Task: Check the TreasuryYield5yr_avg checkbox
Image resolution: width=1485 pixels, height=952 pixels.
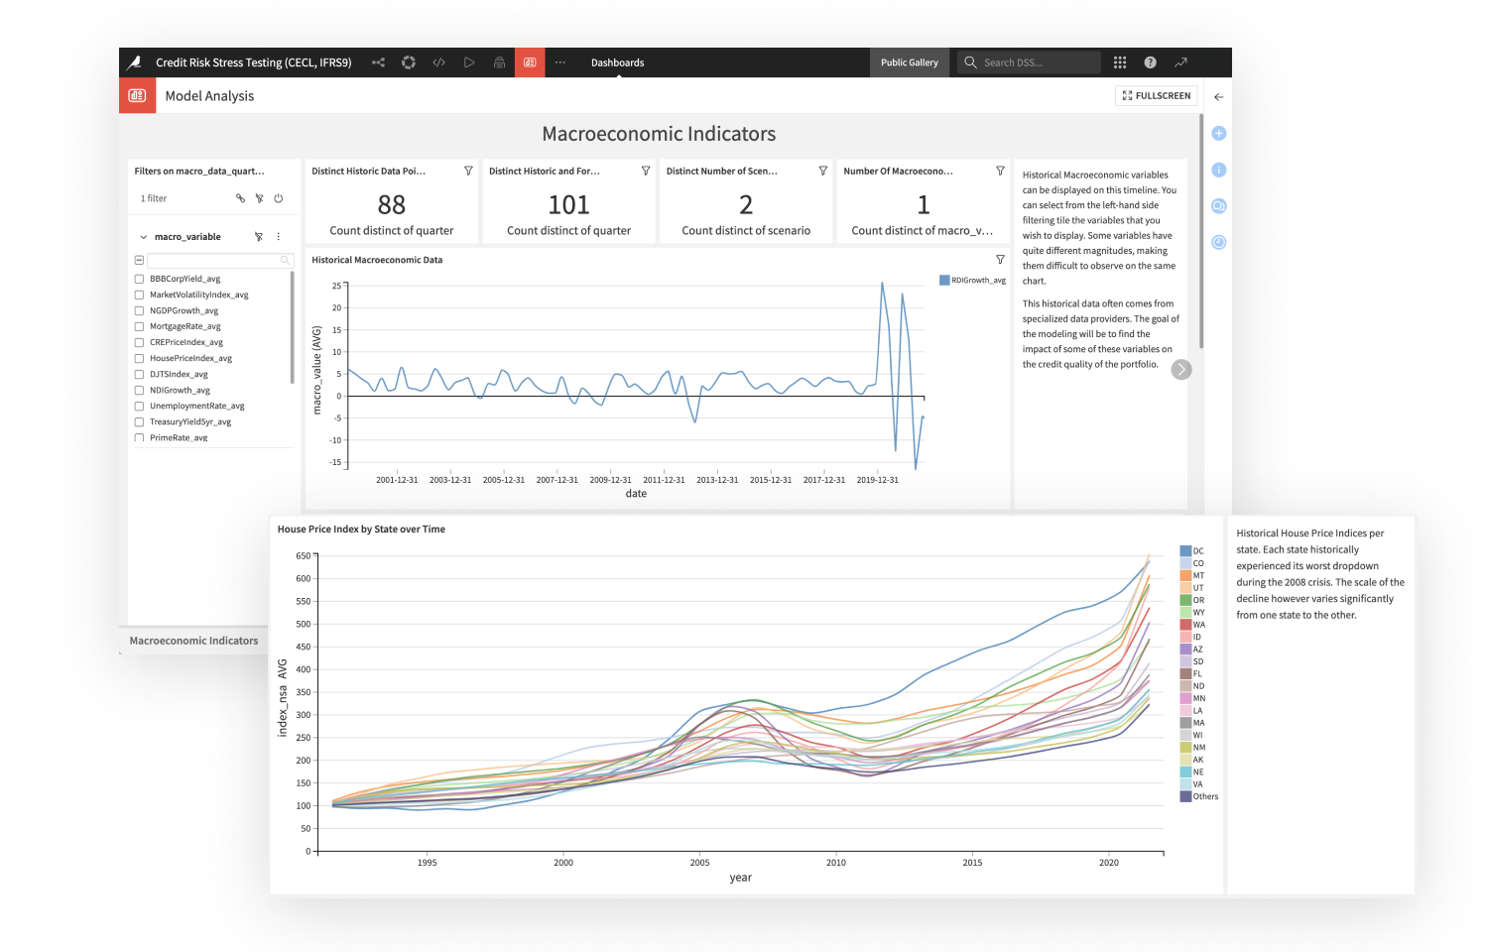Action: pyautogui.click(x=140, y=421)
